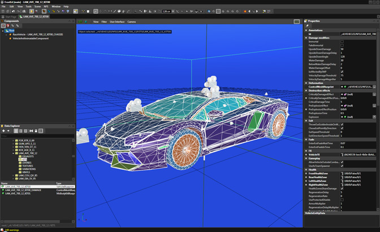Click the XYZ axis gizmo in the viewport corner
The height and width of the screenshot is (232, 380).
point(83,218)
